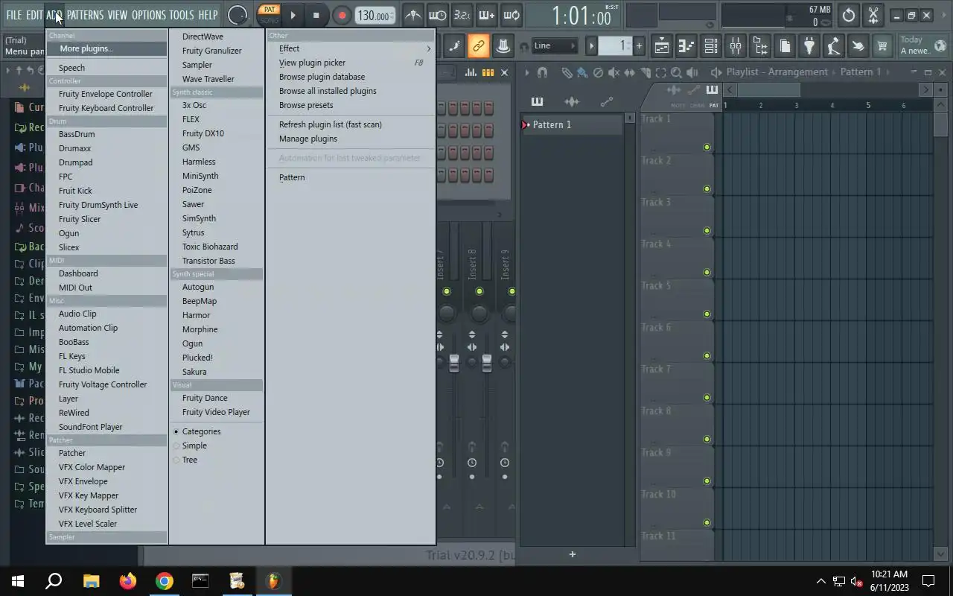The height and width of the screenshot is (596, 953).
Task: Expand the Effect submenu
Action: pyautogui.click(x=351, y=48)
